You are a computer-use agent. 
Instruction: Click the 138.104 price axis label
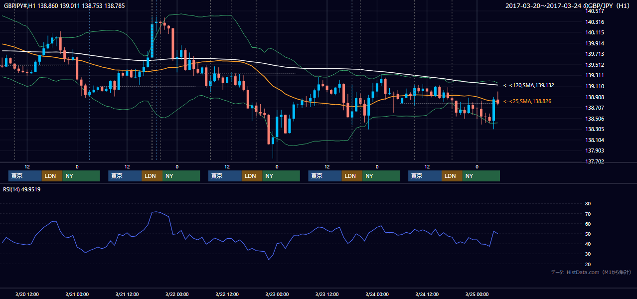[595, 140]
